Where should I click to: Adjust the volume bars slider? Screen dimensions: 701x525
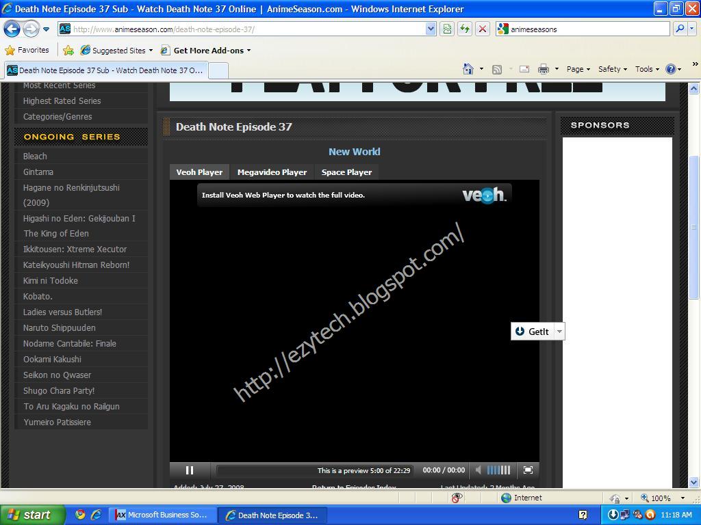coord(498,470)
